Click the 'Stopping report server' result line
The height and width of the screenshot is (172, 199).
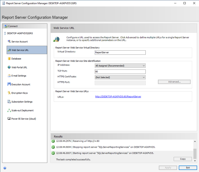pos(105,147)
